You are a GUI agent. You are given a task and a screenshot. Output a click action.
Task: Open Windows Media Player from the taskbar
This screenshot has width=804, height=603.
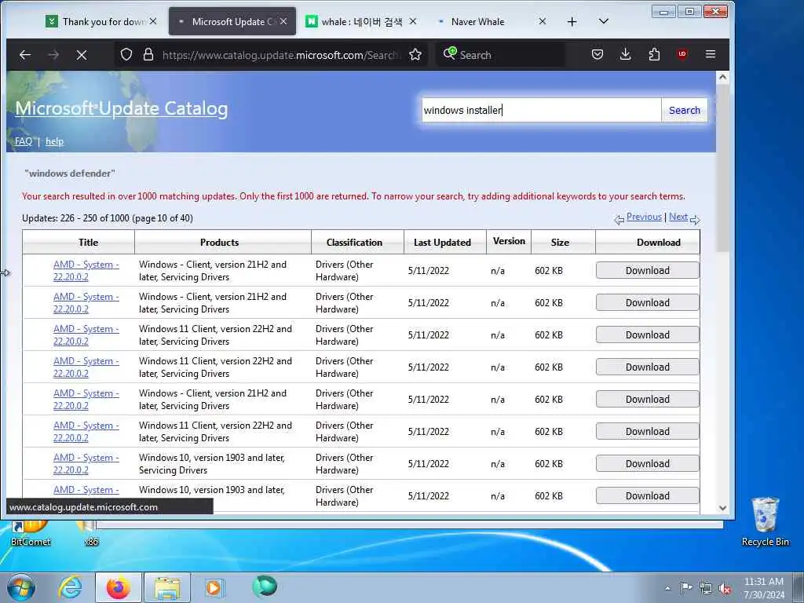click(x=214, y=587)
